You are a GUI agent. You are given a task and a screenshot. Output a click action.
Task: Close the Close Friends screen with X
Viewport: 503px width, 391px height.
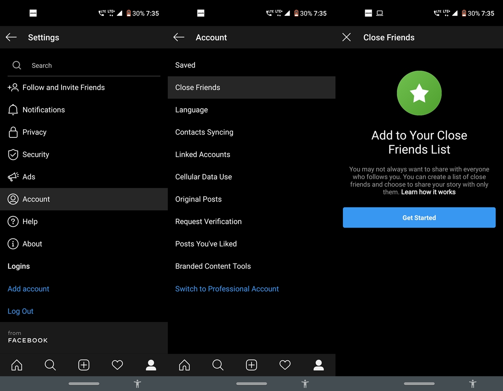point(347,37)
